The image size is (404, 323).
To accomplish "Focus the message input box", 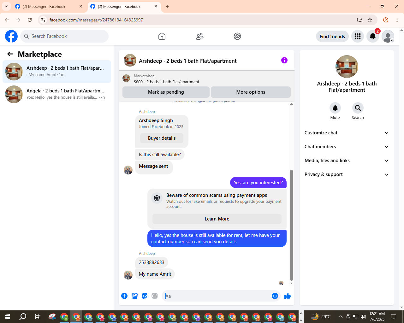I will (x=216, y=296).
